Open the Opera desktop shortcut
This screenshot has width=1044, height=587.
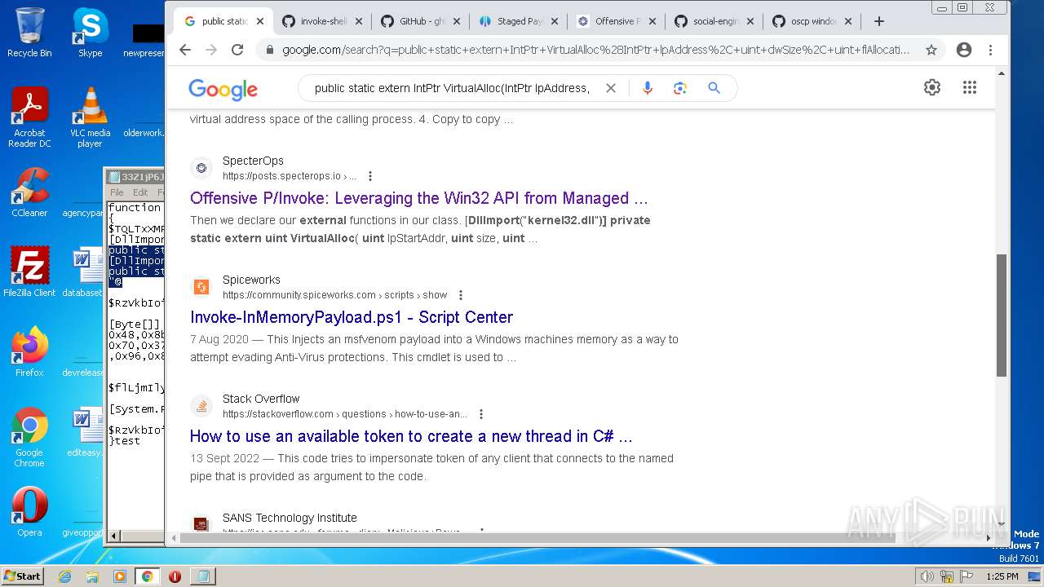click(x=29, y=512)
